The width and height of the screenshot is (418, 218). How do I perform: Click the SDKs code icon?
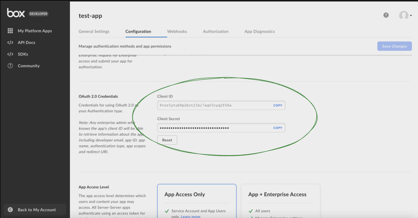(10, 54)
